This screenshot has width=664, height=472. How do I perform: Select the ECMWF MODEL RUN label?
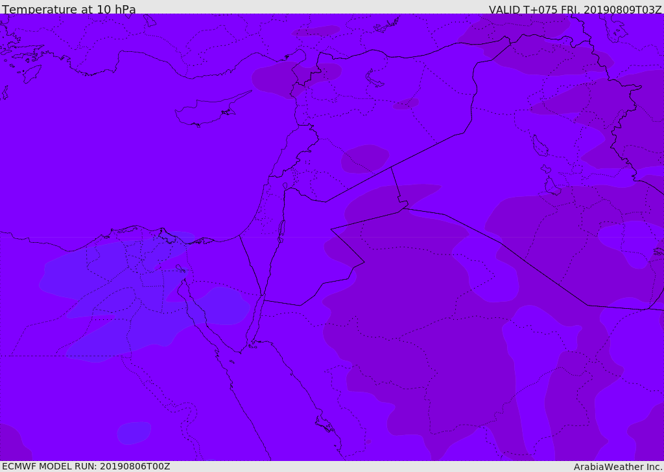(x=86, y=466)
